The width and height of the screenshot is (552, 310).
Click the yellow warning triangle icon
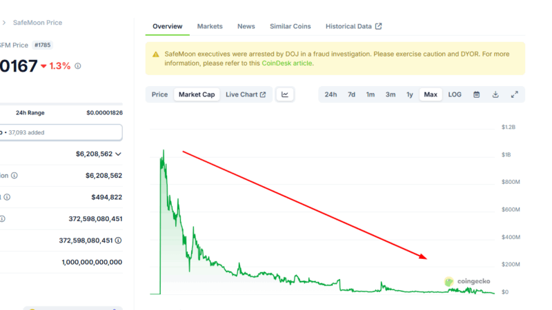pyautogui.click(x=156, y=54)
